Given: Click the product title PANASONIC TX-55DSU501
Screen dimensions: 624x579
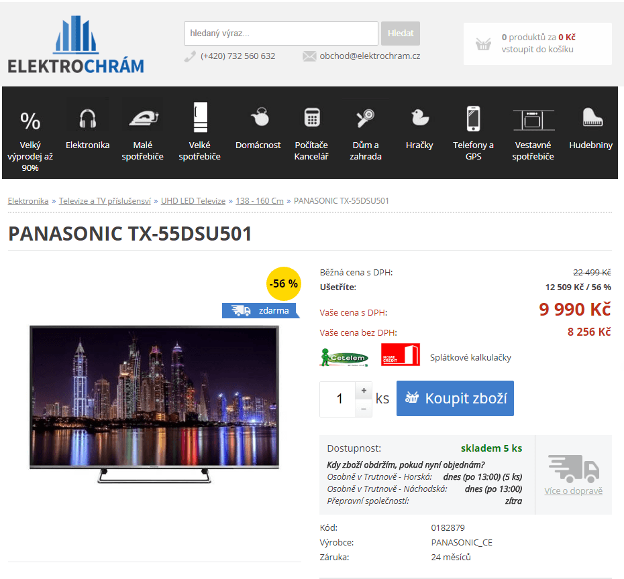Looking at the screenshot, I should (130, 234).
